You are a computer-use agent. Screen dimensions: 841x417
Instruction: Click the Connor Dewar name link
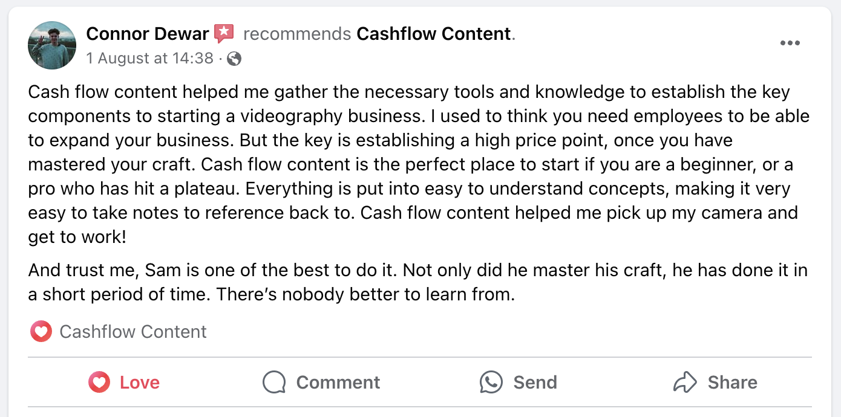148,34
